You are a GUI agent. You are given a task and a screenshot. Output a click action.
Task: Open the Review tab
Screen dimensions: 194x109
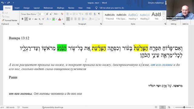pyautogui.click(x=71, y=8)
